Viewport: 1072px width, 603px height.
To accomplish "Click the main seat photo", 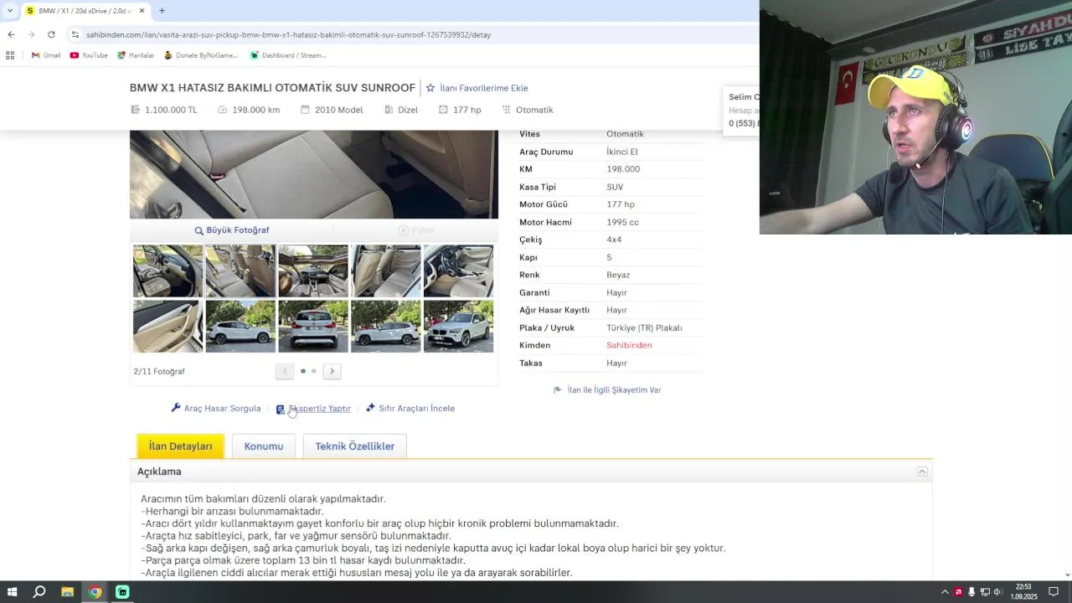I will pyautogui.click(x=314, y=174).
